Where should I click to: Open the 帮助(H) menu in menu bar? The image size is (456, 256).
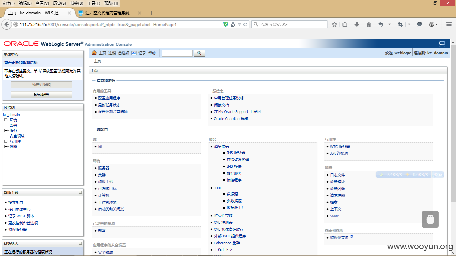coord(111,3)
